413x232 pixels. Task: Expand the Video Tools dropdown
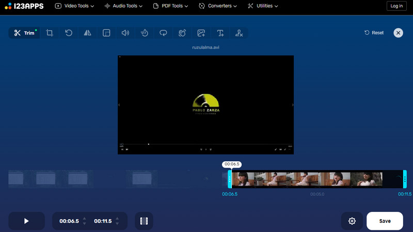click(75, 6)
